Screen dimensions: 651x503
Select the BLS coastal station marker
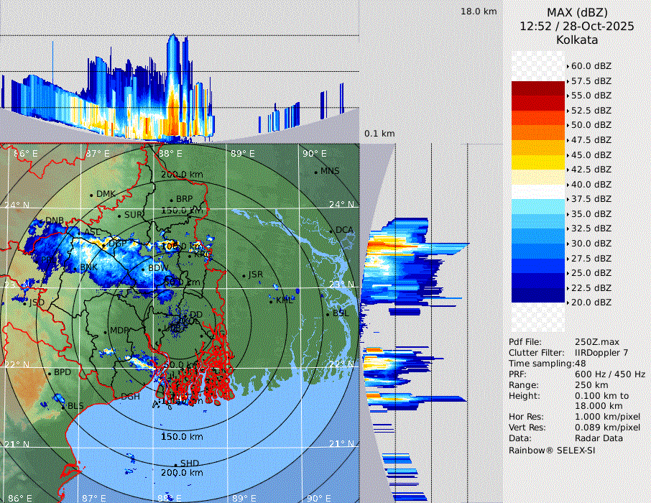[x=63, y=406]
